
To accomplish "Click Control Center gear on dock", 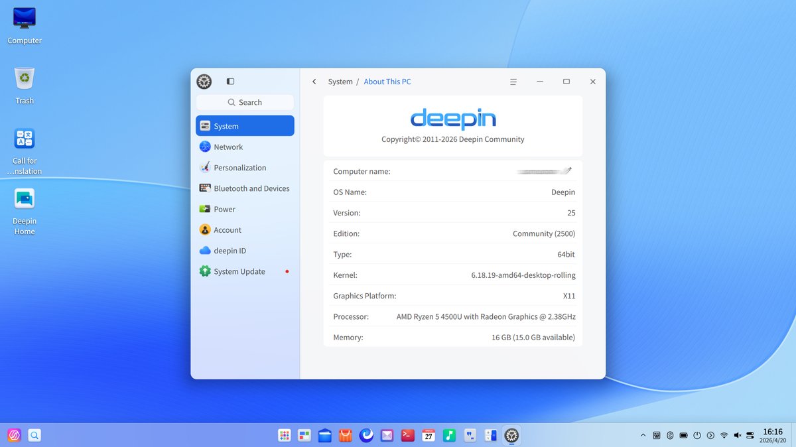I will coord(511,435).
